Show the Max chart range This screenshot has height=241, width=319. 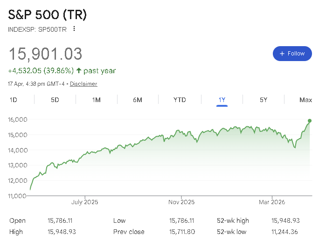pos(305,100)
